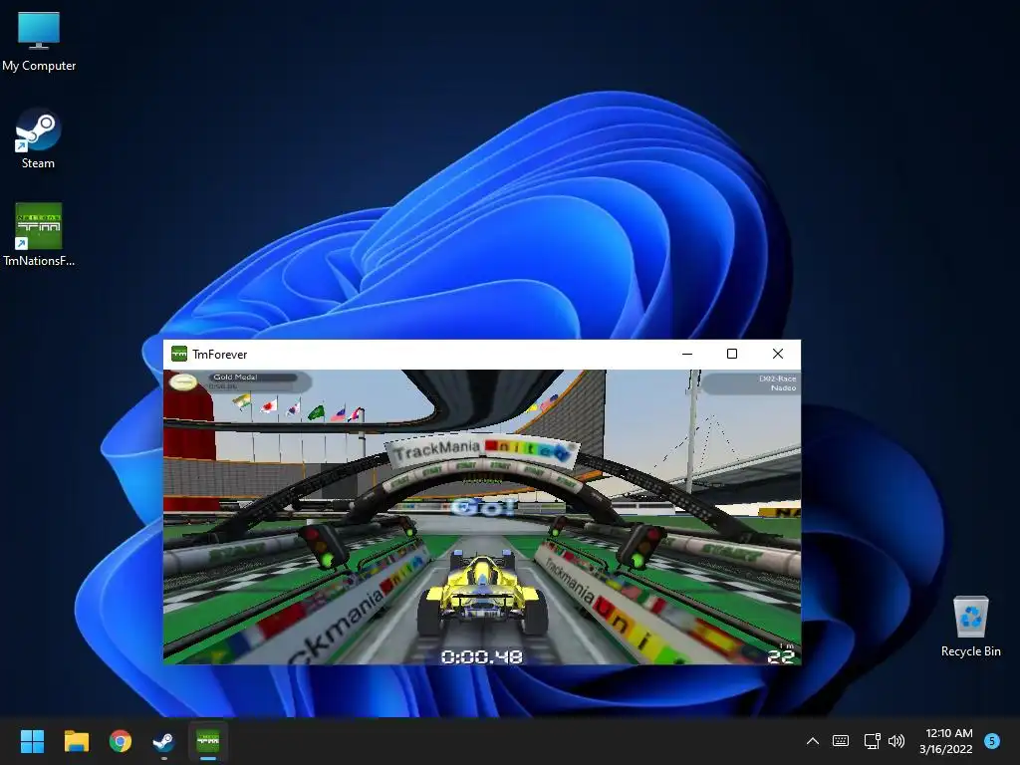
Task: Open the notification badge showing 5
Action: (991, 740)
